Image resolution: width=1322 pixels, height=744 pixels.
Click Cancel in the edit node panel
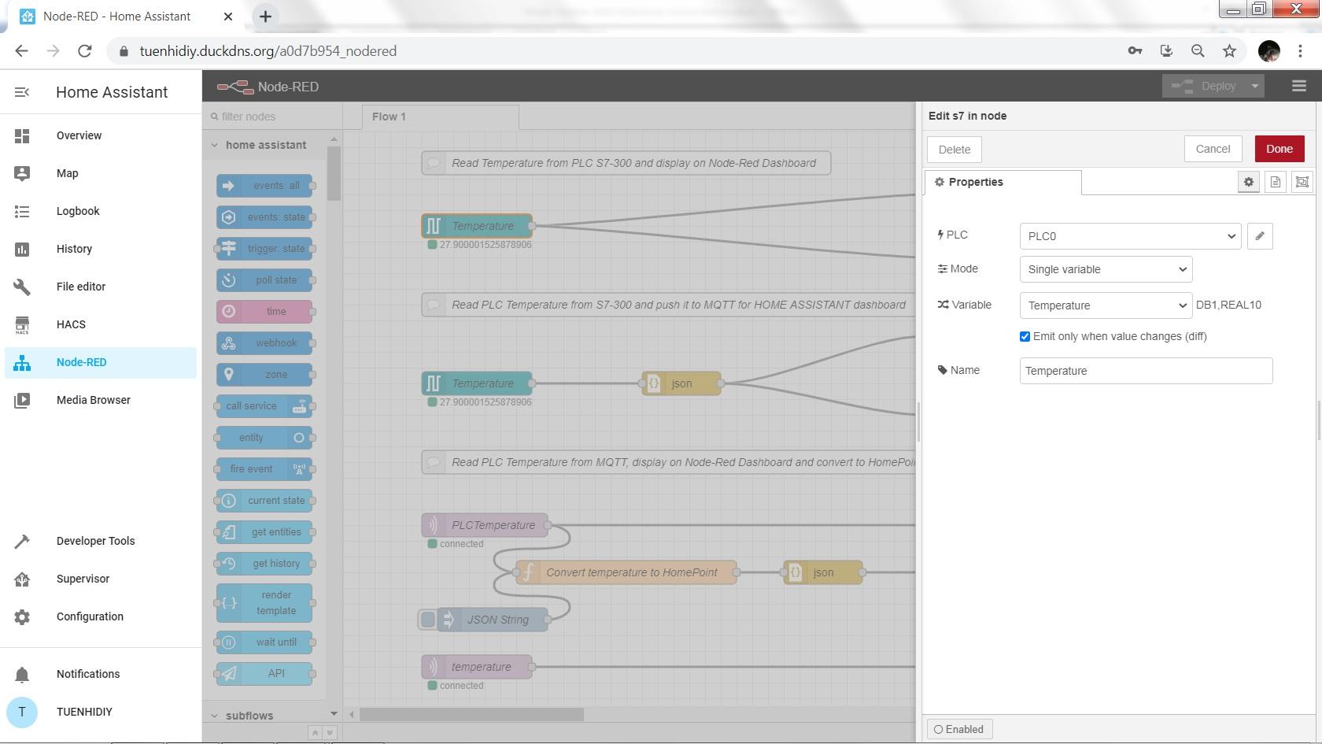coord(1213,149)
